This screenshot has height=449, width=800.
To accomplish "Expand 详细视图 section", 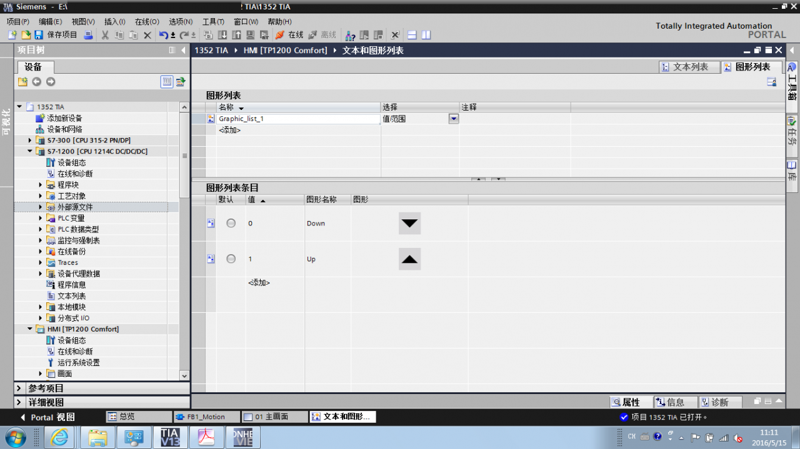I will (x=19, y=402).
